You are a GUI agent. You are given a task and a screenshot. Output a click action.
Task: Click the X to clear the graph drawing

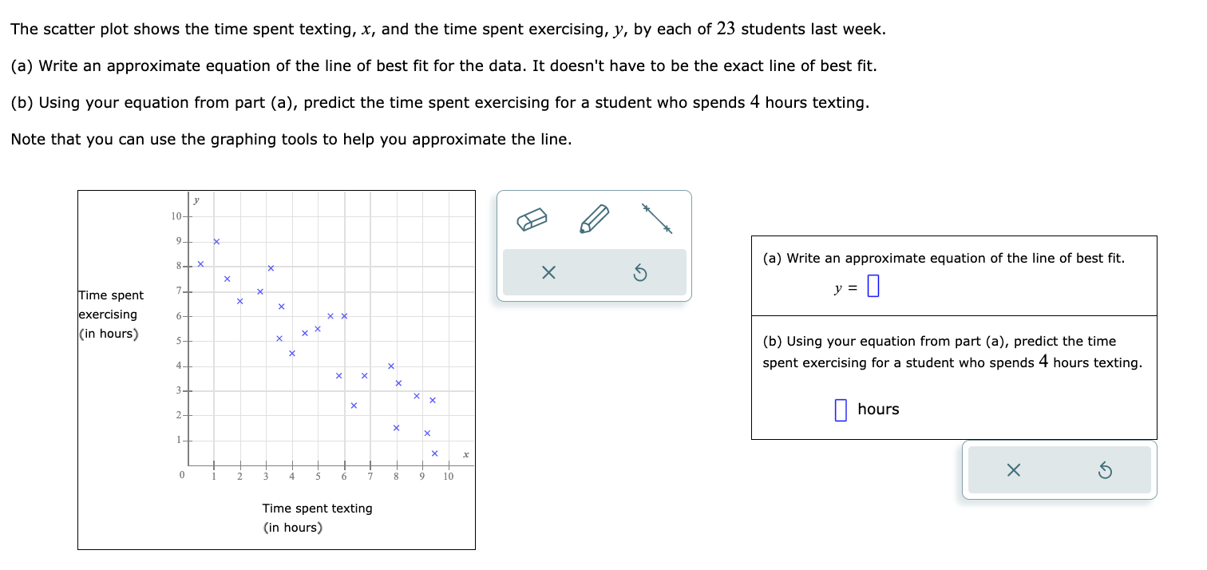click(x=547, y=272)
